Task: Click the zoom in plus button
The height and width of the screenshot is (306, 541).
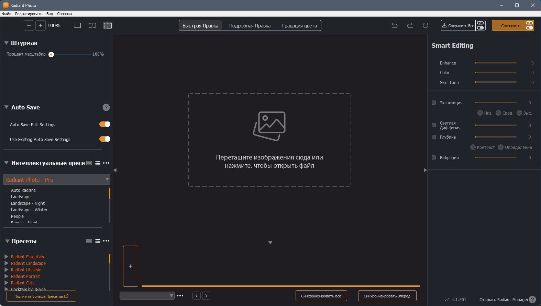Action: (41, 25)
